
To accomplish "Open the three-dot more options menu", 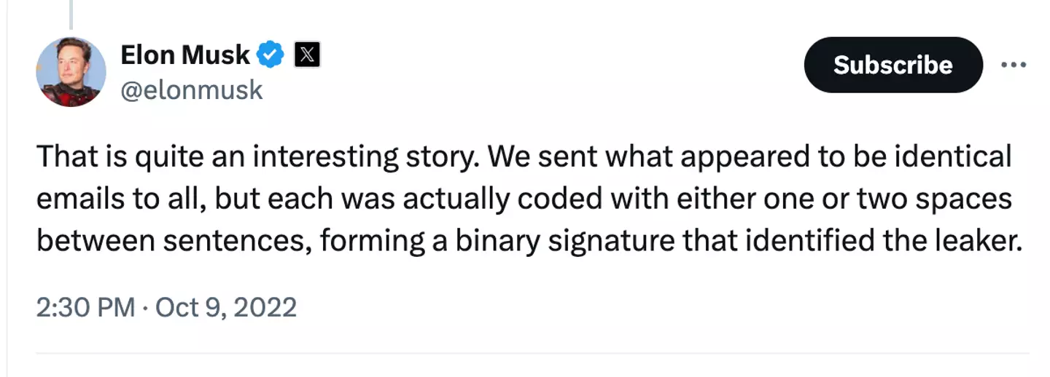I will pos(1014,66).
